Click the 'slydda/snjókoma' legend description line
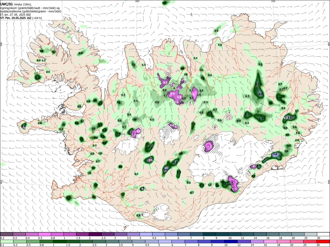Viewport: 330px width, 247px height. coord(31,11)
